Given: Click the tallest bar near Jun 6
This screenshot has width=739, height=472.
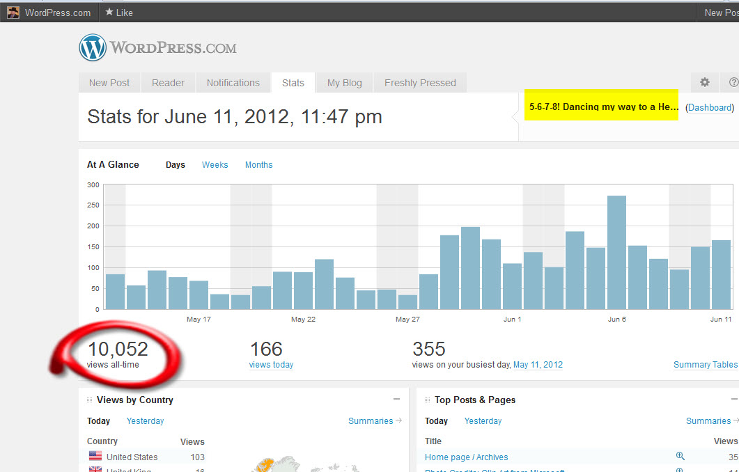Looking at the screenshot, I should 616,252.
